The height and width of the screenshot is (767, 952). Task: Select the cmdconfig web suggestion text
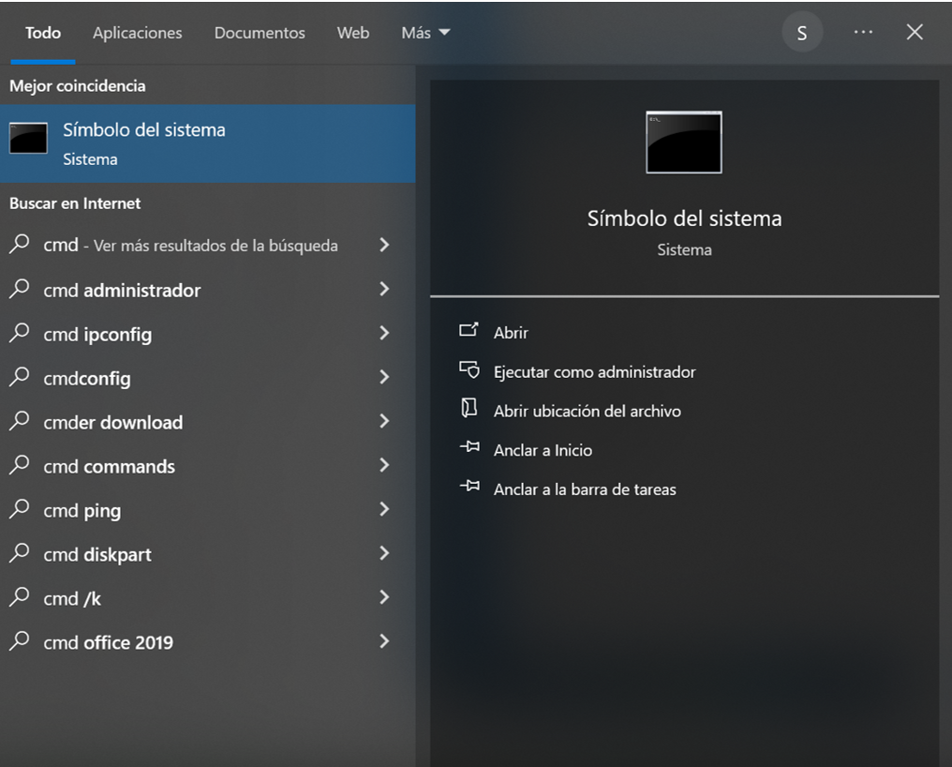(87, 379)
